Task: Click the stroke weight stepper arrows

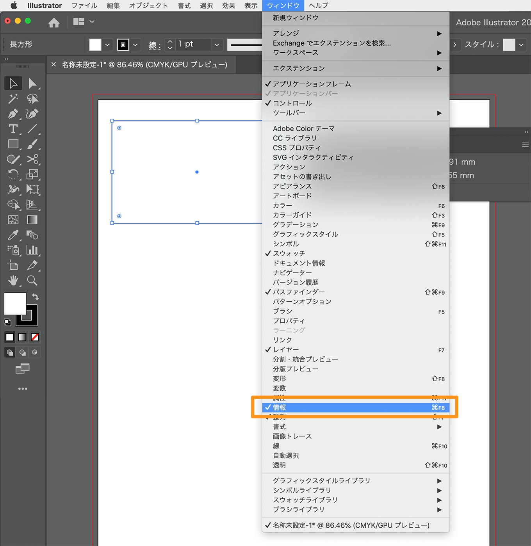Action: 170,44
